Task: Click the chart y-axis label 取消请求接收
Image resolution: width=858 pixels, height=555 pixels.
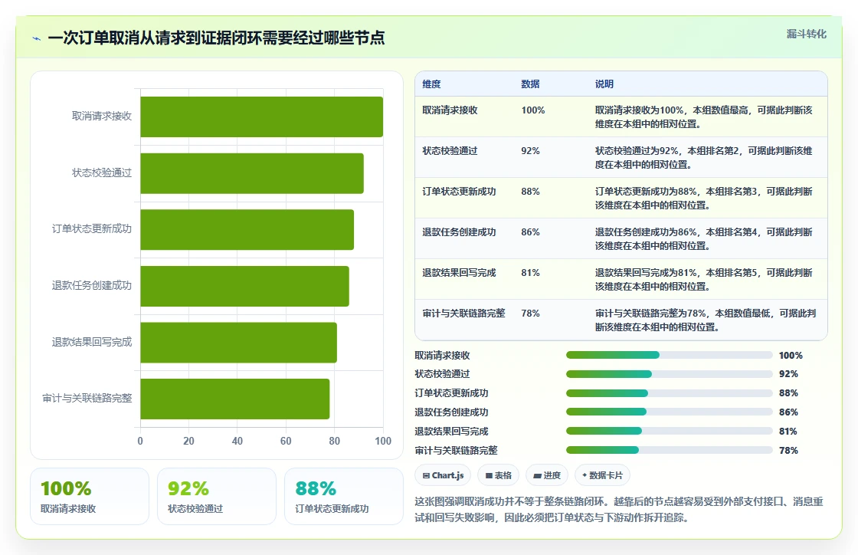Action: (x=102, y=116)
